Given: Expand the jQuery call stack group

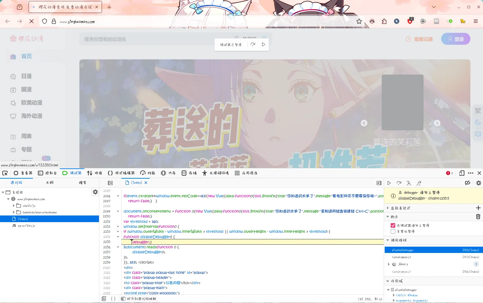Looking at the screenshot, I should [389, 264].
